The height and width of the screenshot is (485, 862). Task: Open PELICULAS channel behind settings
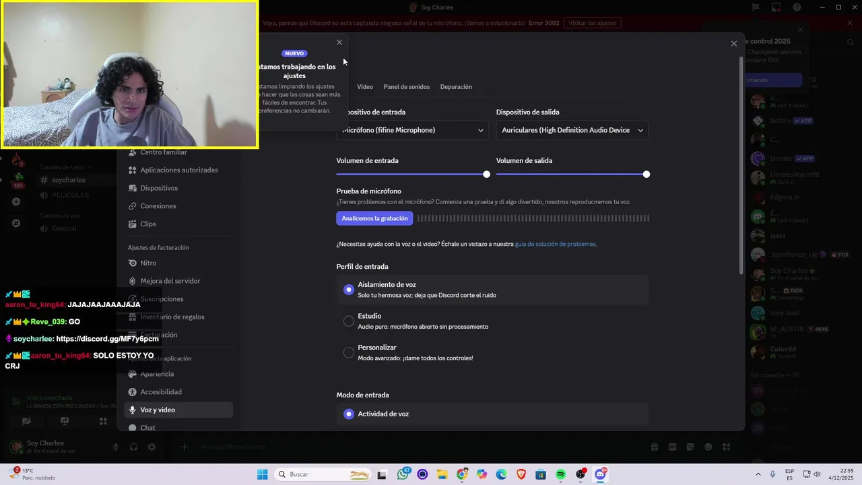[69, 195]
